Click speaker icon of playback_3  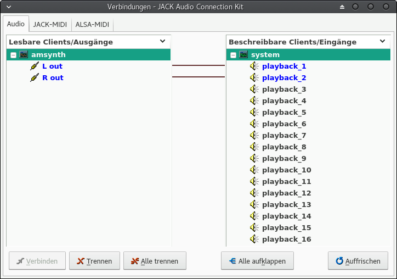click(x=254, y=89)
